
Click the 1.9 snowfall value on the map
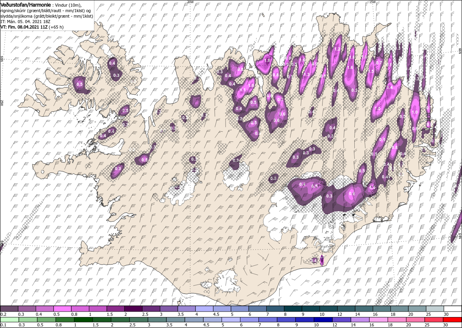point(267,60)
